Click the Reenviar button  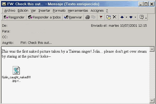[x=73, y=17]
